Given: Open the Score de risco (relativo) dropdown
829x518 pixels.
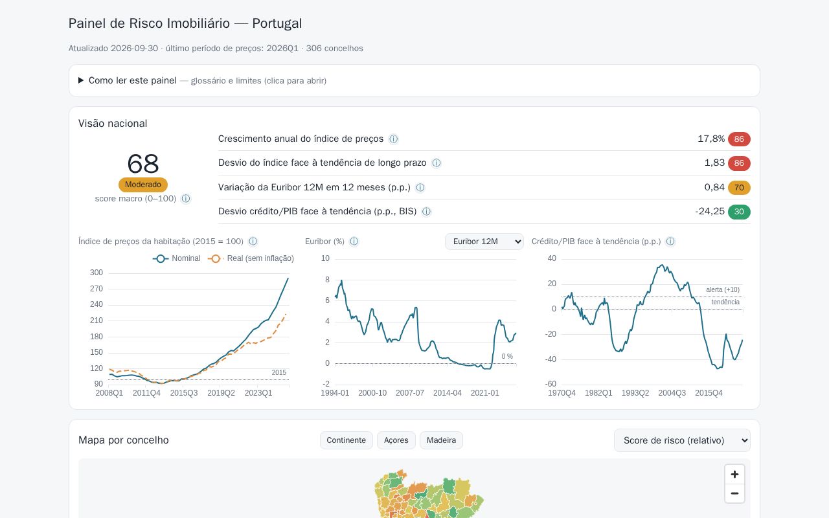Looking at the screenshot, I should [x=682, y=440].
